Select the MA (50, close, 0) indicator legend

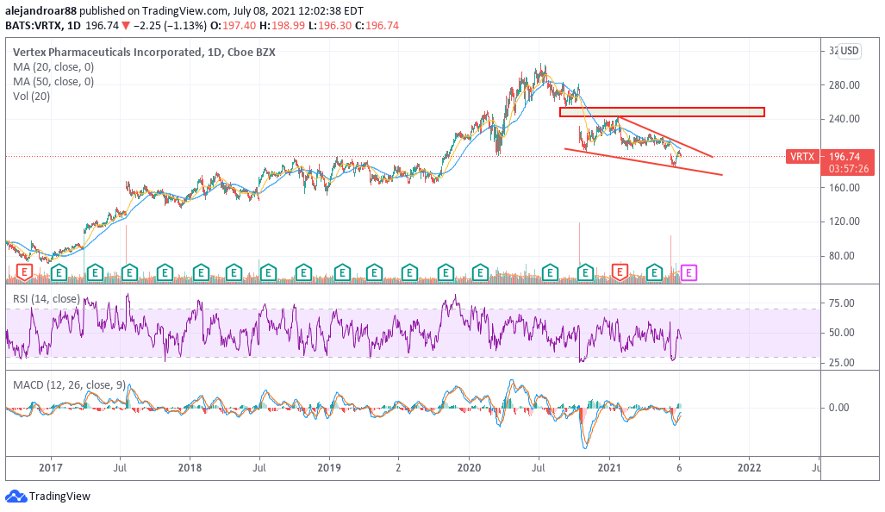pyautogui.click(x=53, y=81)
